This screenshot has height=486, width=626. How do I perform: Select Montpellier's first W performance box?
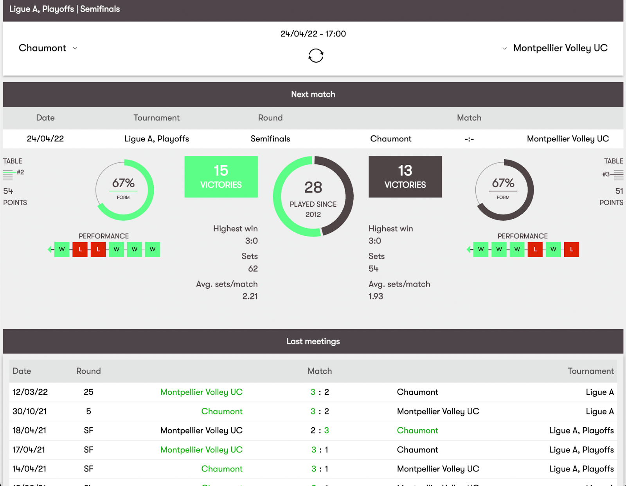481,249
